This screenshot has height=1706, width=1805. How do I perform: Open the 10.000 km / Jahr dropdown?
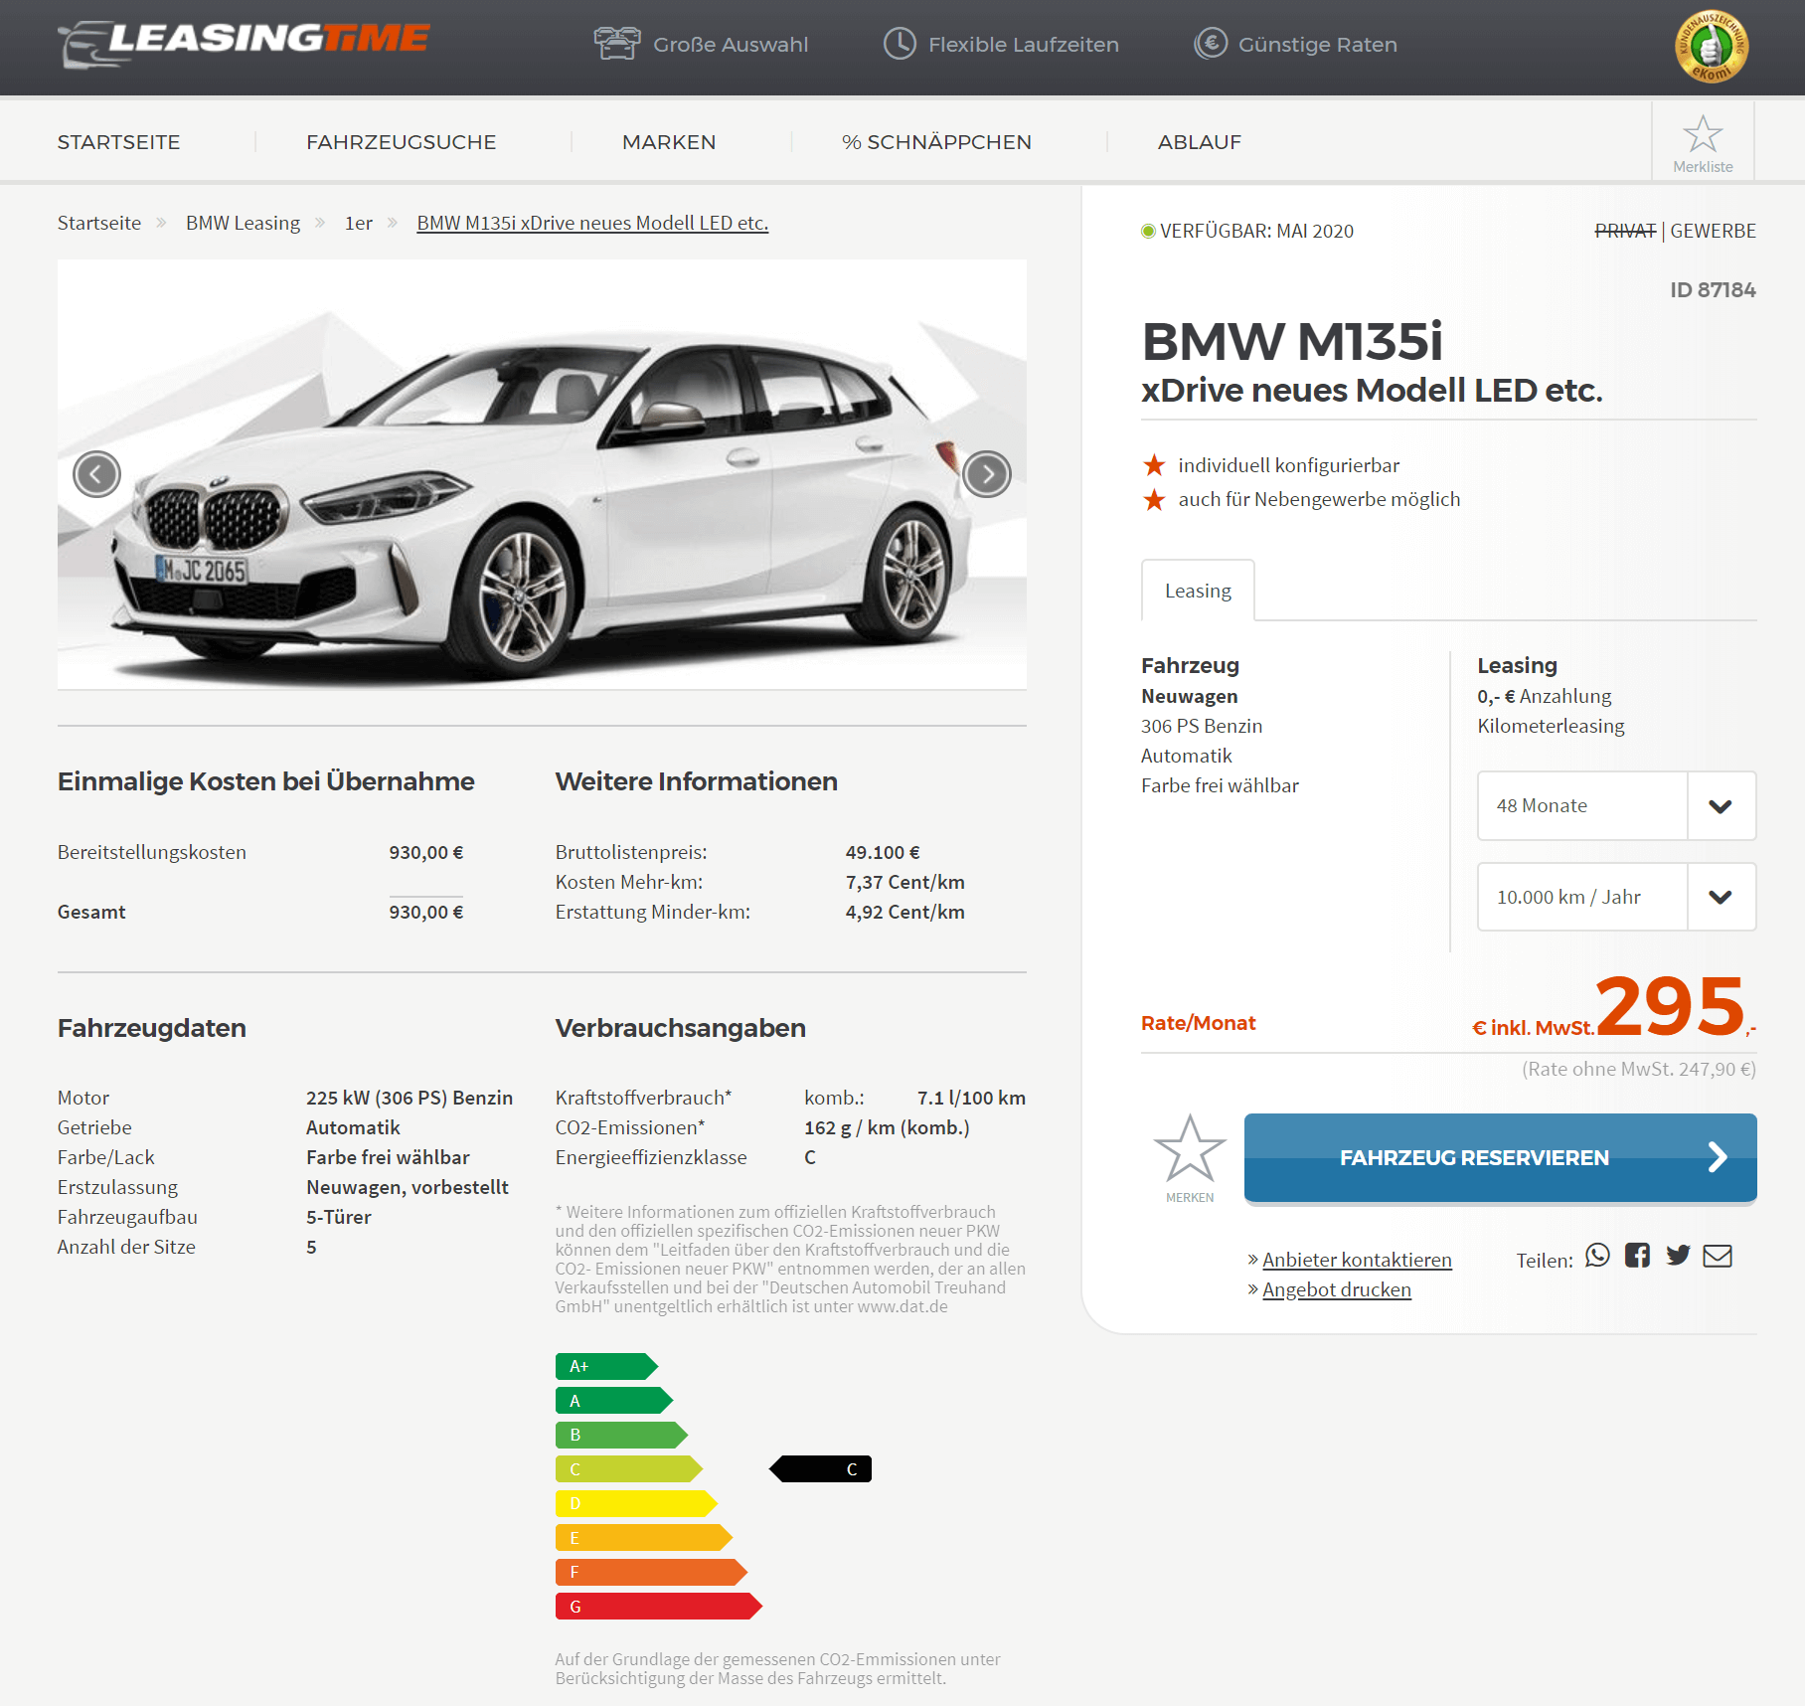point(1616,897)
